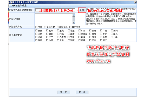The height and width of the screenshot is (97, 144).
Task: Click the 网站IP地址 row label
Action: [x=15, y=19]
